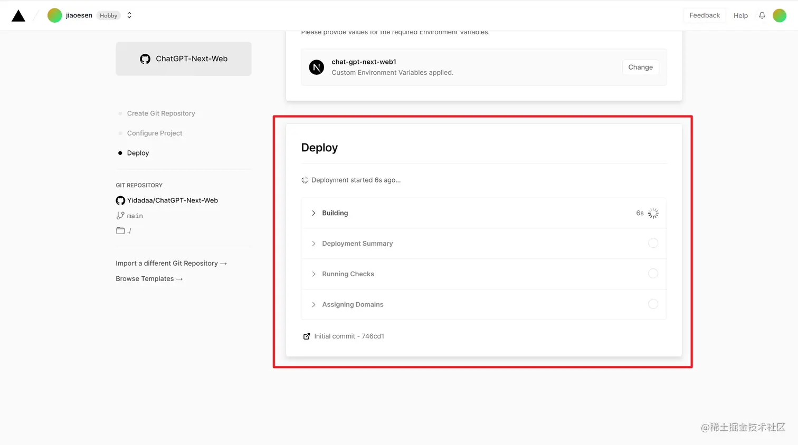Click the Deployment started spinner icon
The height and width of the screenshot is (445, 798).
(x=305, y=180)
